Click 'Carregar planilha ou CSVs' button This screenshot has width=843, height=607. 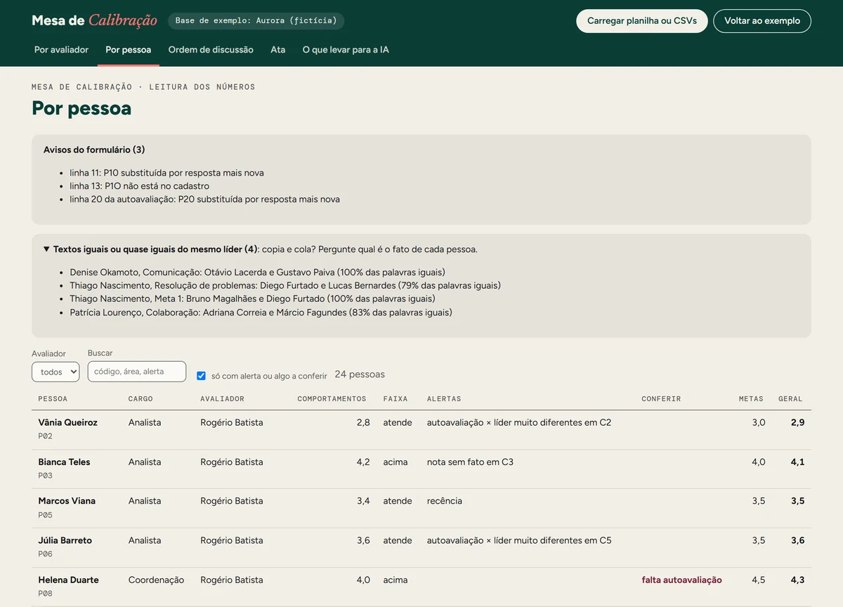[642, 21]
